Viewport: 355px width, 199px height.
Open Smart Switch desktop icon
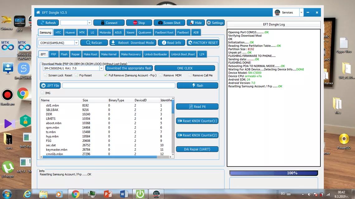[24, 71]
